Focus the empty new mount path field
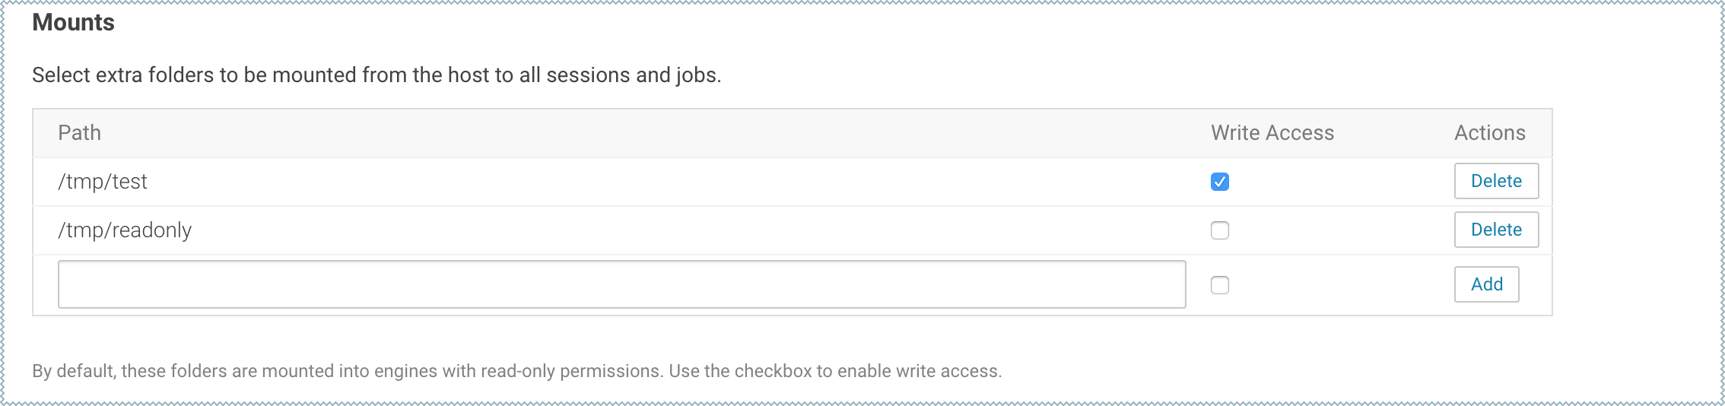Viewport: 1725px width, 406px height. 621,284
